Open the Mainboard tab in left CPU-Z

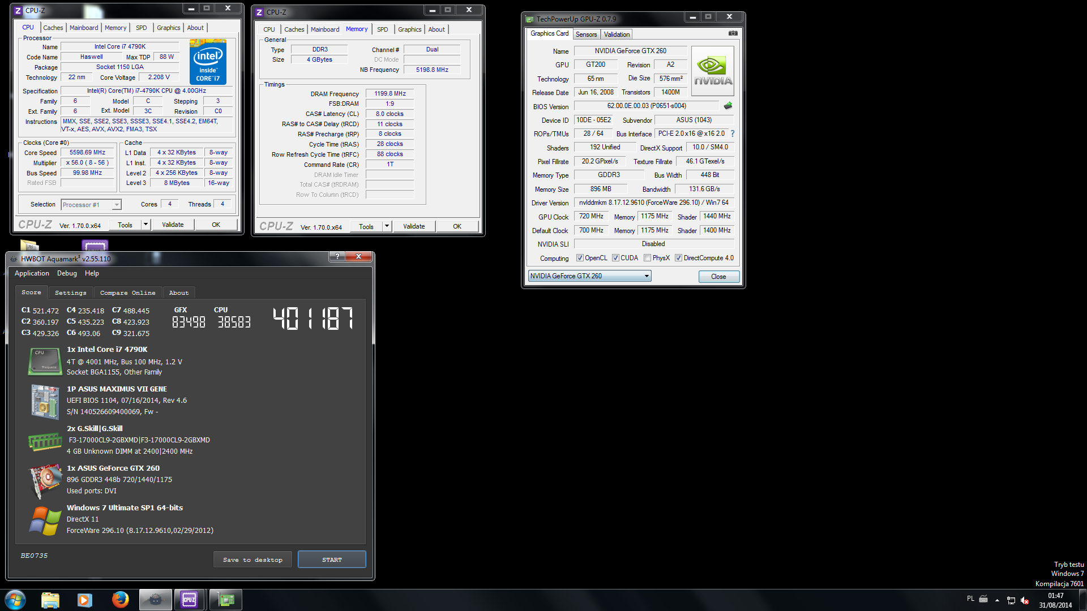(x=84, y=28)
